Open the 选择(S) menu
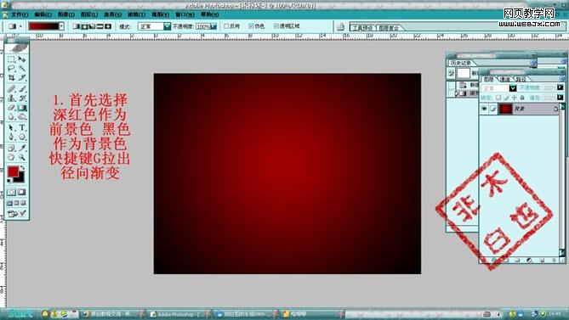This screenshot has height=320, width=569. point(113,14)
